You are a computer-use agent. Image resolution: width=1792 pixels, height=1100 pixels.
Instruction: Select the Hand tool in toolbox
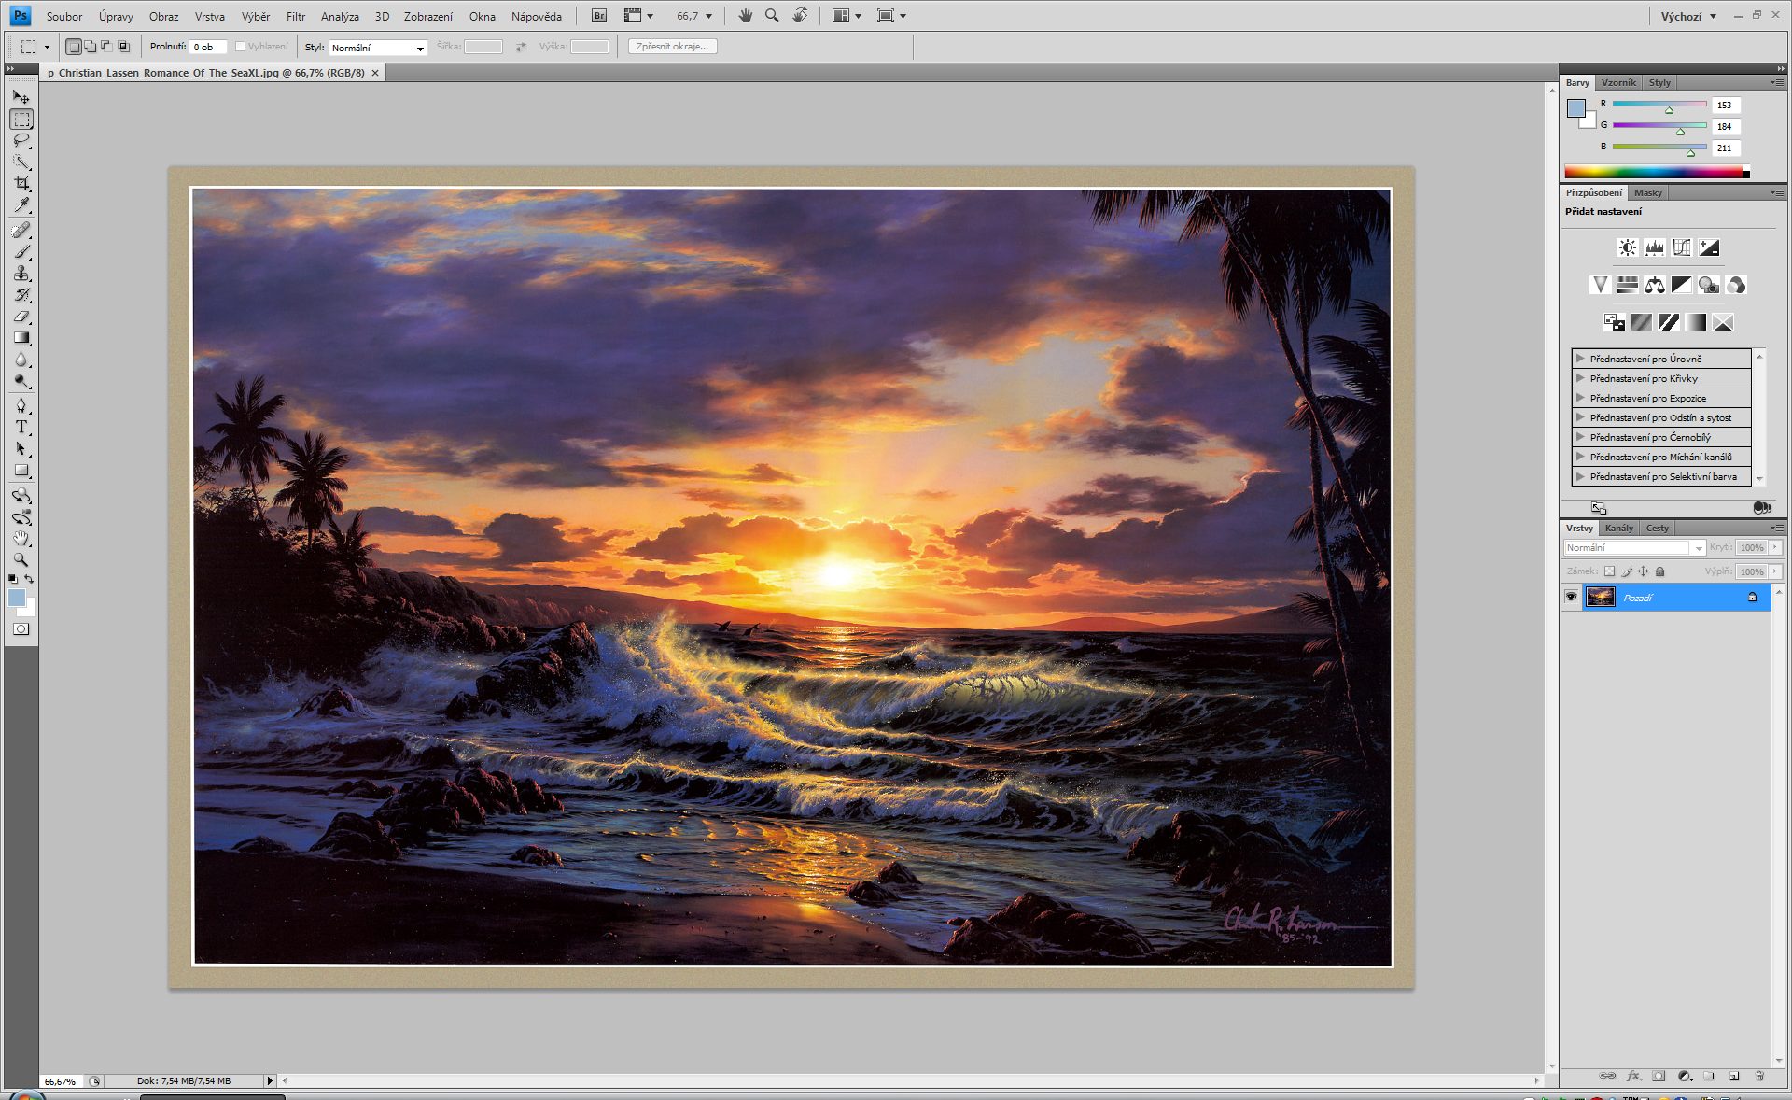click(x=21, y=539)
